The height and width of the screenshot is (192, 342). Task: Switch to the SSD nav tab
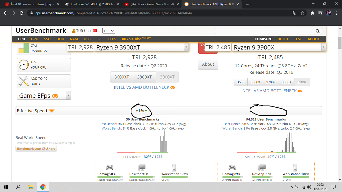(x=47, y=39)
